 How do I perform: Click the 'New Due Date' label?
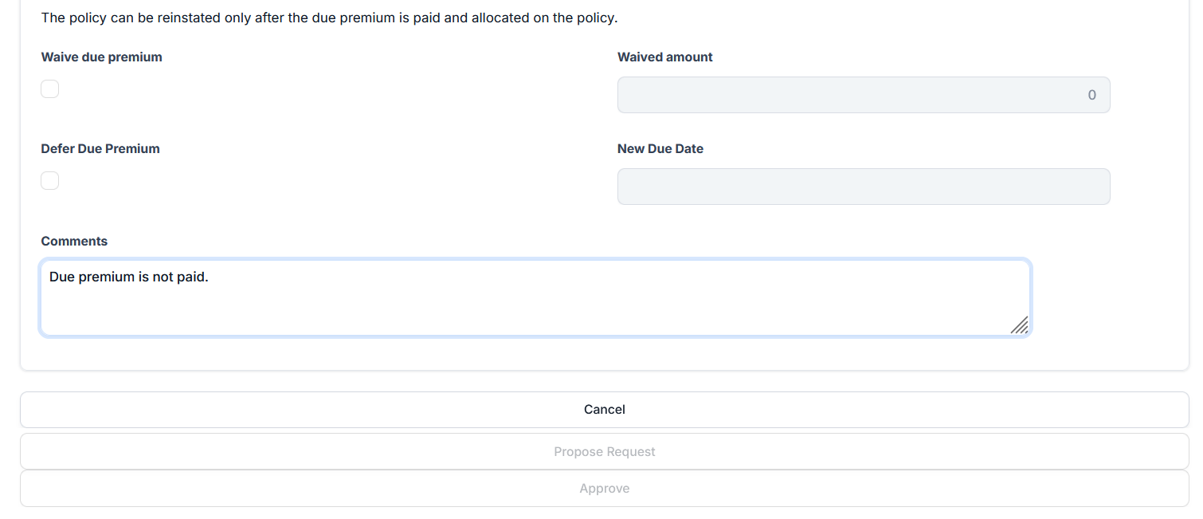(660, 149)
